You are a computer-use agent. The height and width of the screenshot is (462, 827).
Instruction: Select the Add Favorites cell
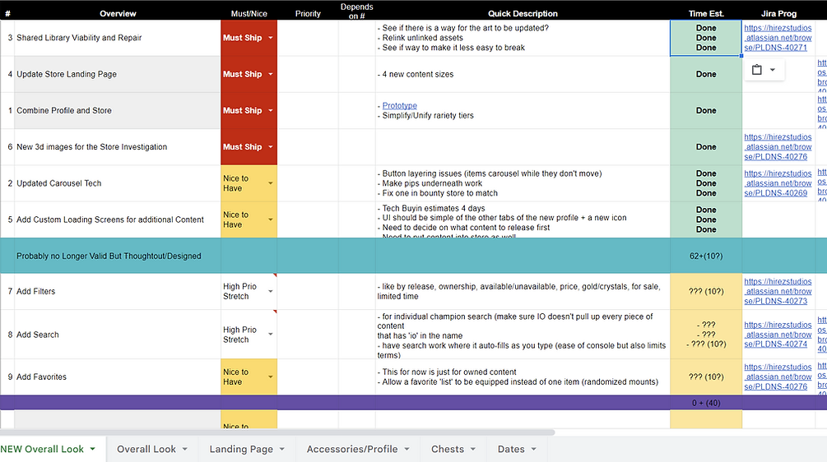tap(117, 377)
